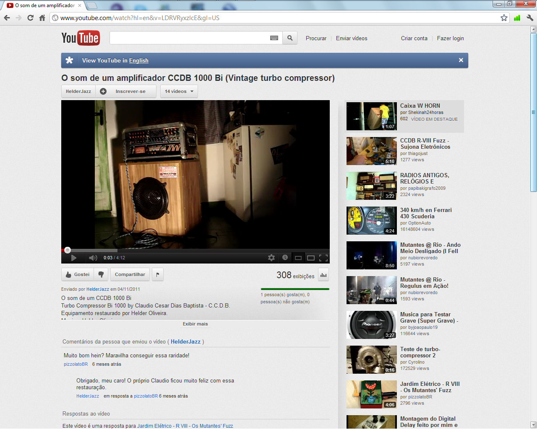
Task: Enter fullscreen video mode
Action: pyautogui.click(x=323, y=258)
